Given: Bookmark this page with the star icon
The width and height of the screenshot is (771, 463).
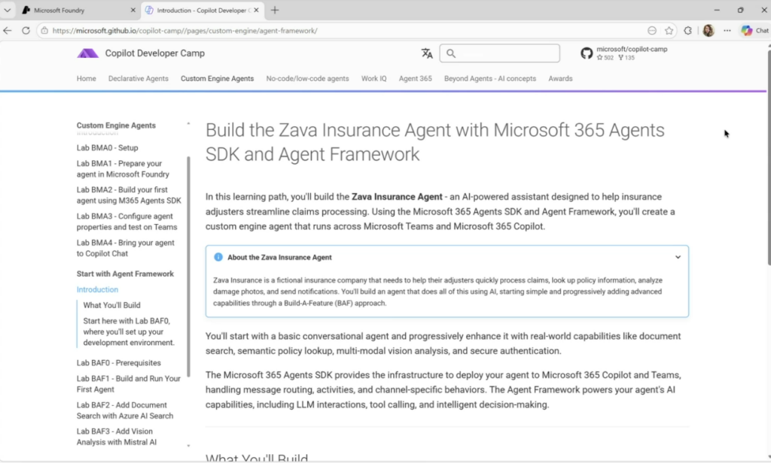Looking at the screenshot, I should click(x=669, y=31).
